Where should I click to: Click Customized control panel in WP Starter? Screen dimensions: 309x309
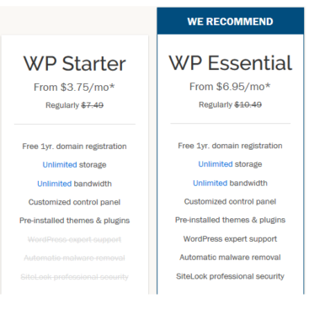[x=74, y=202]
